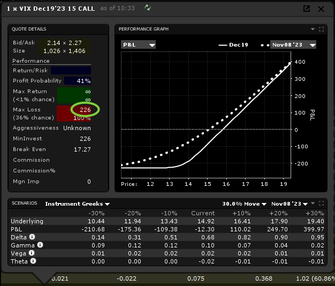Viewport: 335px width, 286px height.
Task: Click P&L value 399.97
Action: (x=314, y=229)
